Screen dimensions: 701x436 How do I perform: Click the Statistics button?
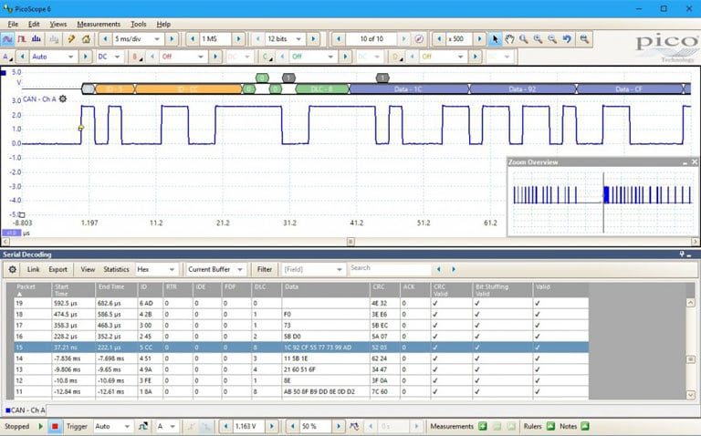pos(116,269)
